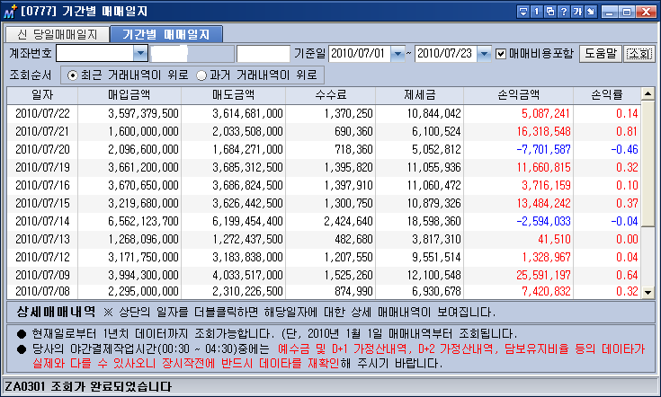Click the title bar icon labeled 1
This screenshot has width=661, height=397.
(536, 12)
